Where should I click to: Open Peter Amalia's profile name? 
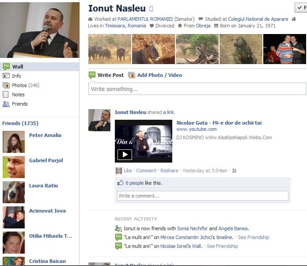tap(45, 135)
